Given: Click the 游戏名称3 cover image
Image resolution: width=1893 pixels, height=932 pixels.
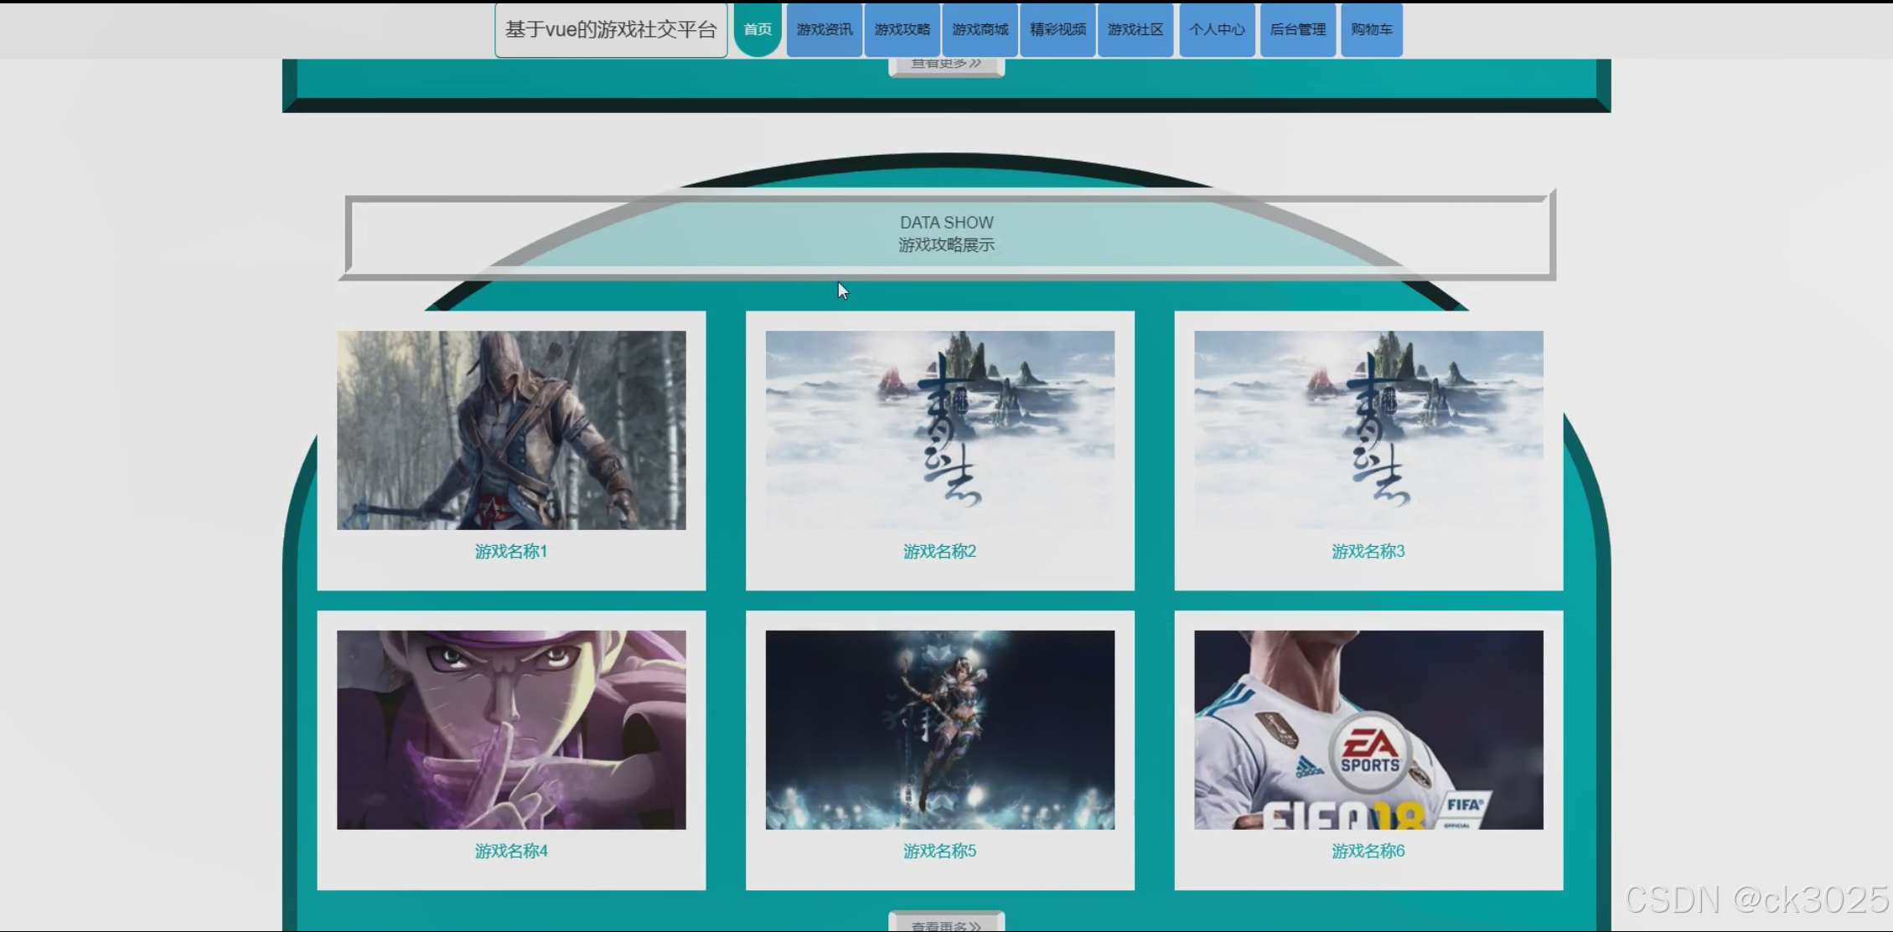Looking at the screenshot, I should pos(1368,430).
